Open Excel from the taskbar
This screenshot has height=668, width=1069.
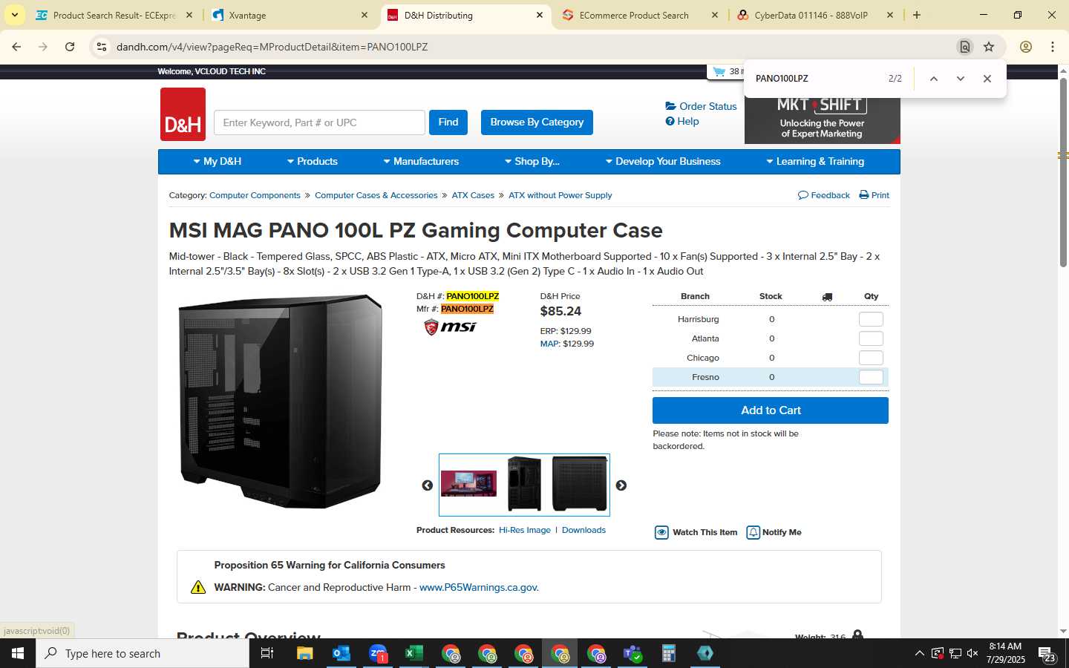click(x=413, y=653)
